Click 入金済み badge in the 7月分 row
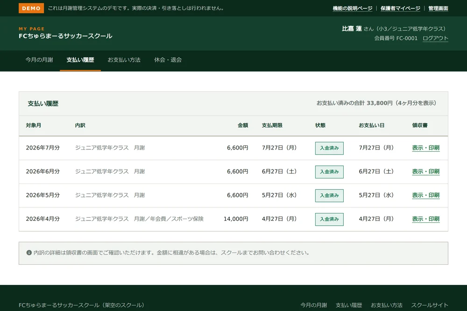Viewport: 467px width, 311px height. [x=329, y=148]
